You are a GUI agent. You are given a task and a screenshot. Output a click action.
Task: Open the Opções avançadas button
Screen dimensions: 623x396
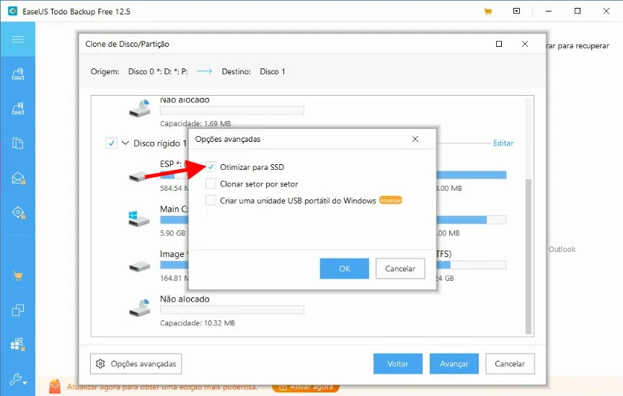tap(136, 364)
